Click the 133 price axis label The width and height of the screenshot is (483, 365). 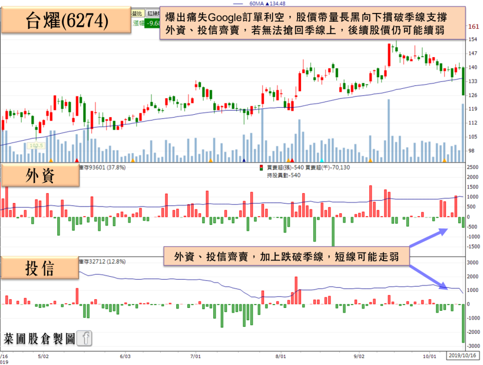click(472, 81)
